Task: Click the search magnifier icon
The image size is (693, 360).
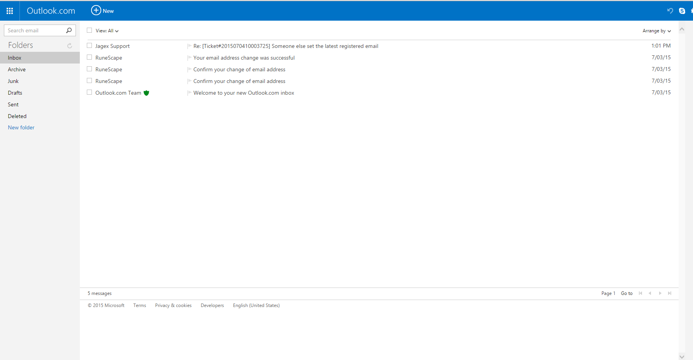Action: [69, 30]
